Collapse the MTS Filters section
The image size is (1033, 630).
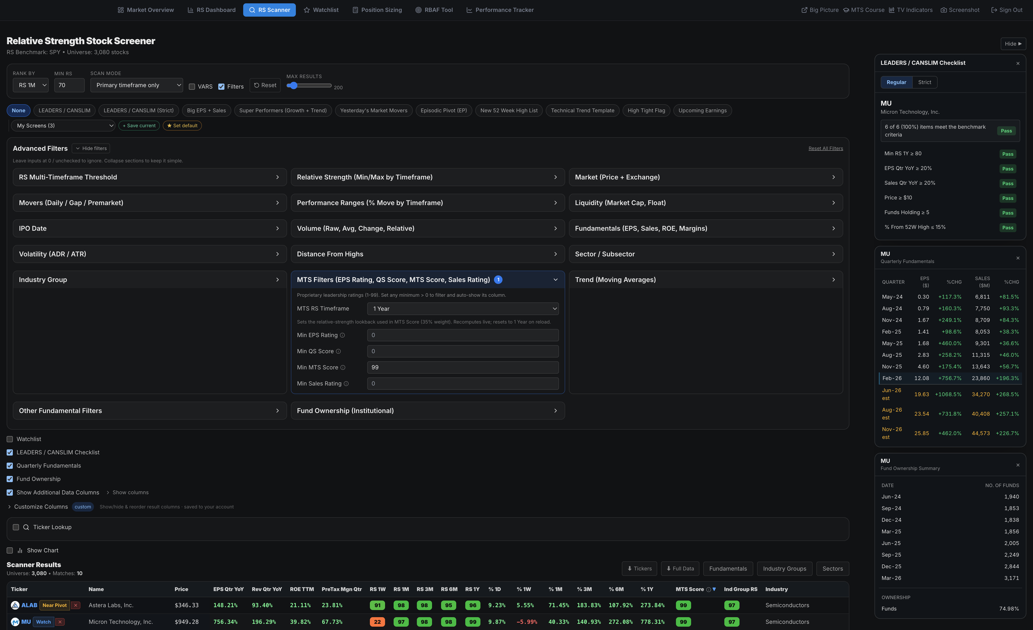428,280
